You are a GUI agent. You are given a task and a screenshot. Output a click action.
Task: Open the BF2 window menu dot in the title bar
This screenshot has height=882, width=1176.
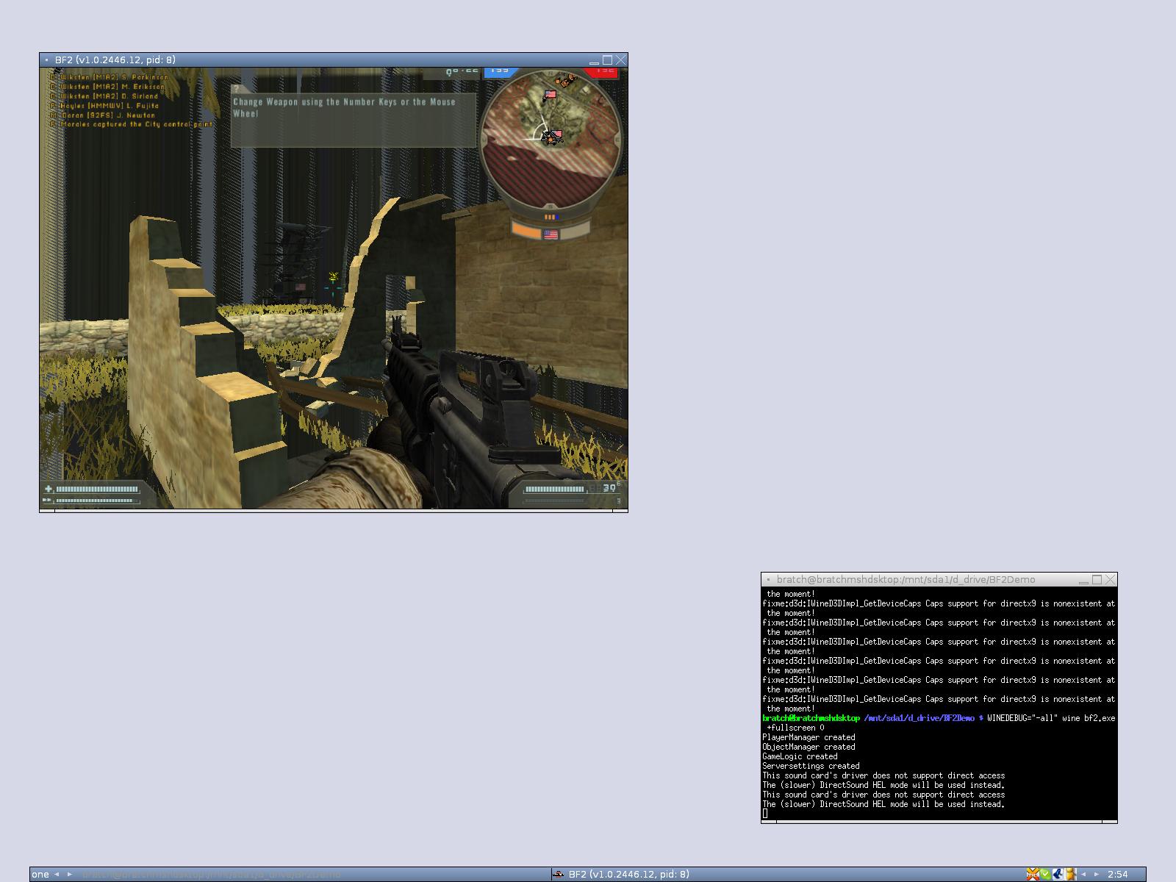(x=46, y=60)
